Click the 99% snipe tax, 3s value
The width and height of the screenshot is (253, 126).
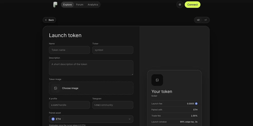tap(189, 122)
